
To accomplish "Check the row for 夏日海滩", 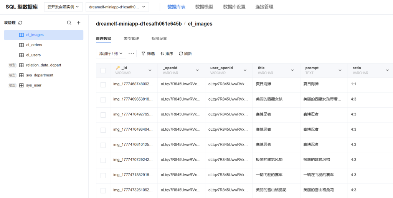I will pyautogui.click(x=103, y=84).
